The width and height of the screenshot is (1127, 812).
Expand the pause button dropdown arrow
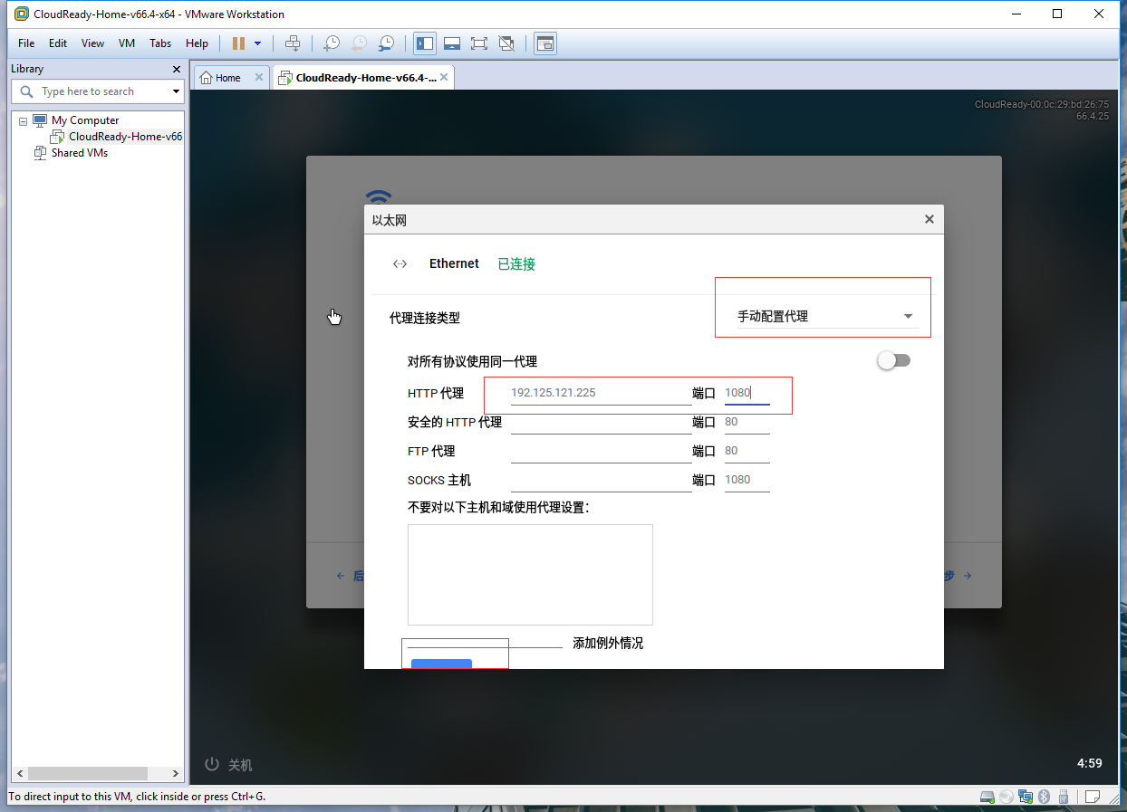pyautogui.click(x=257, y=43)
